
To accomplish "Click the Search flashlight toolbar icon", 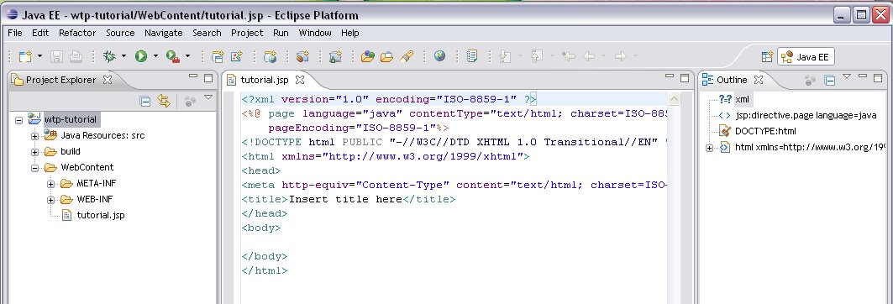I will click(x=407, y=56).
